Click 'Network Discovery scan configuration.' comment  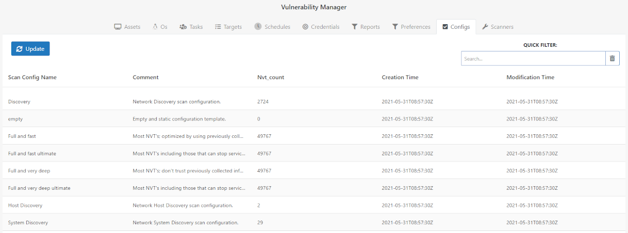click(x=177, y=101)
